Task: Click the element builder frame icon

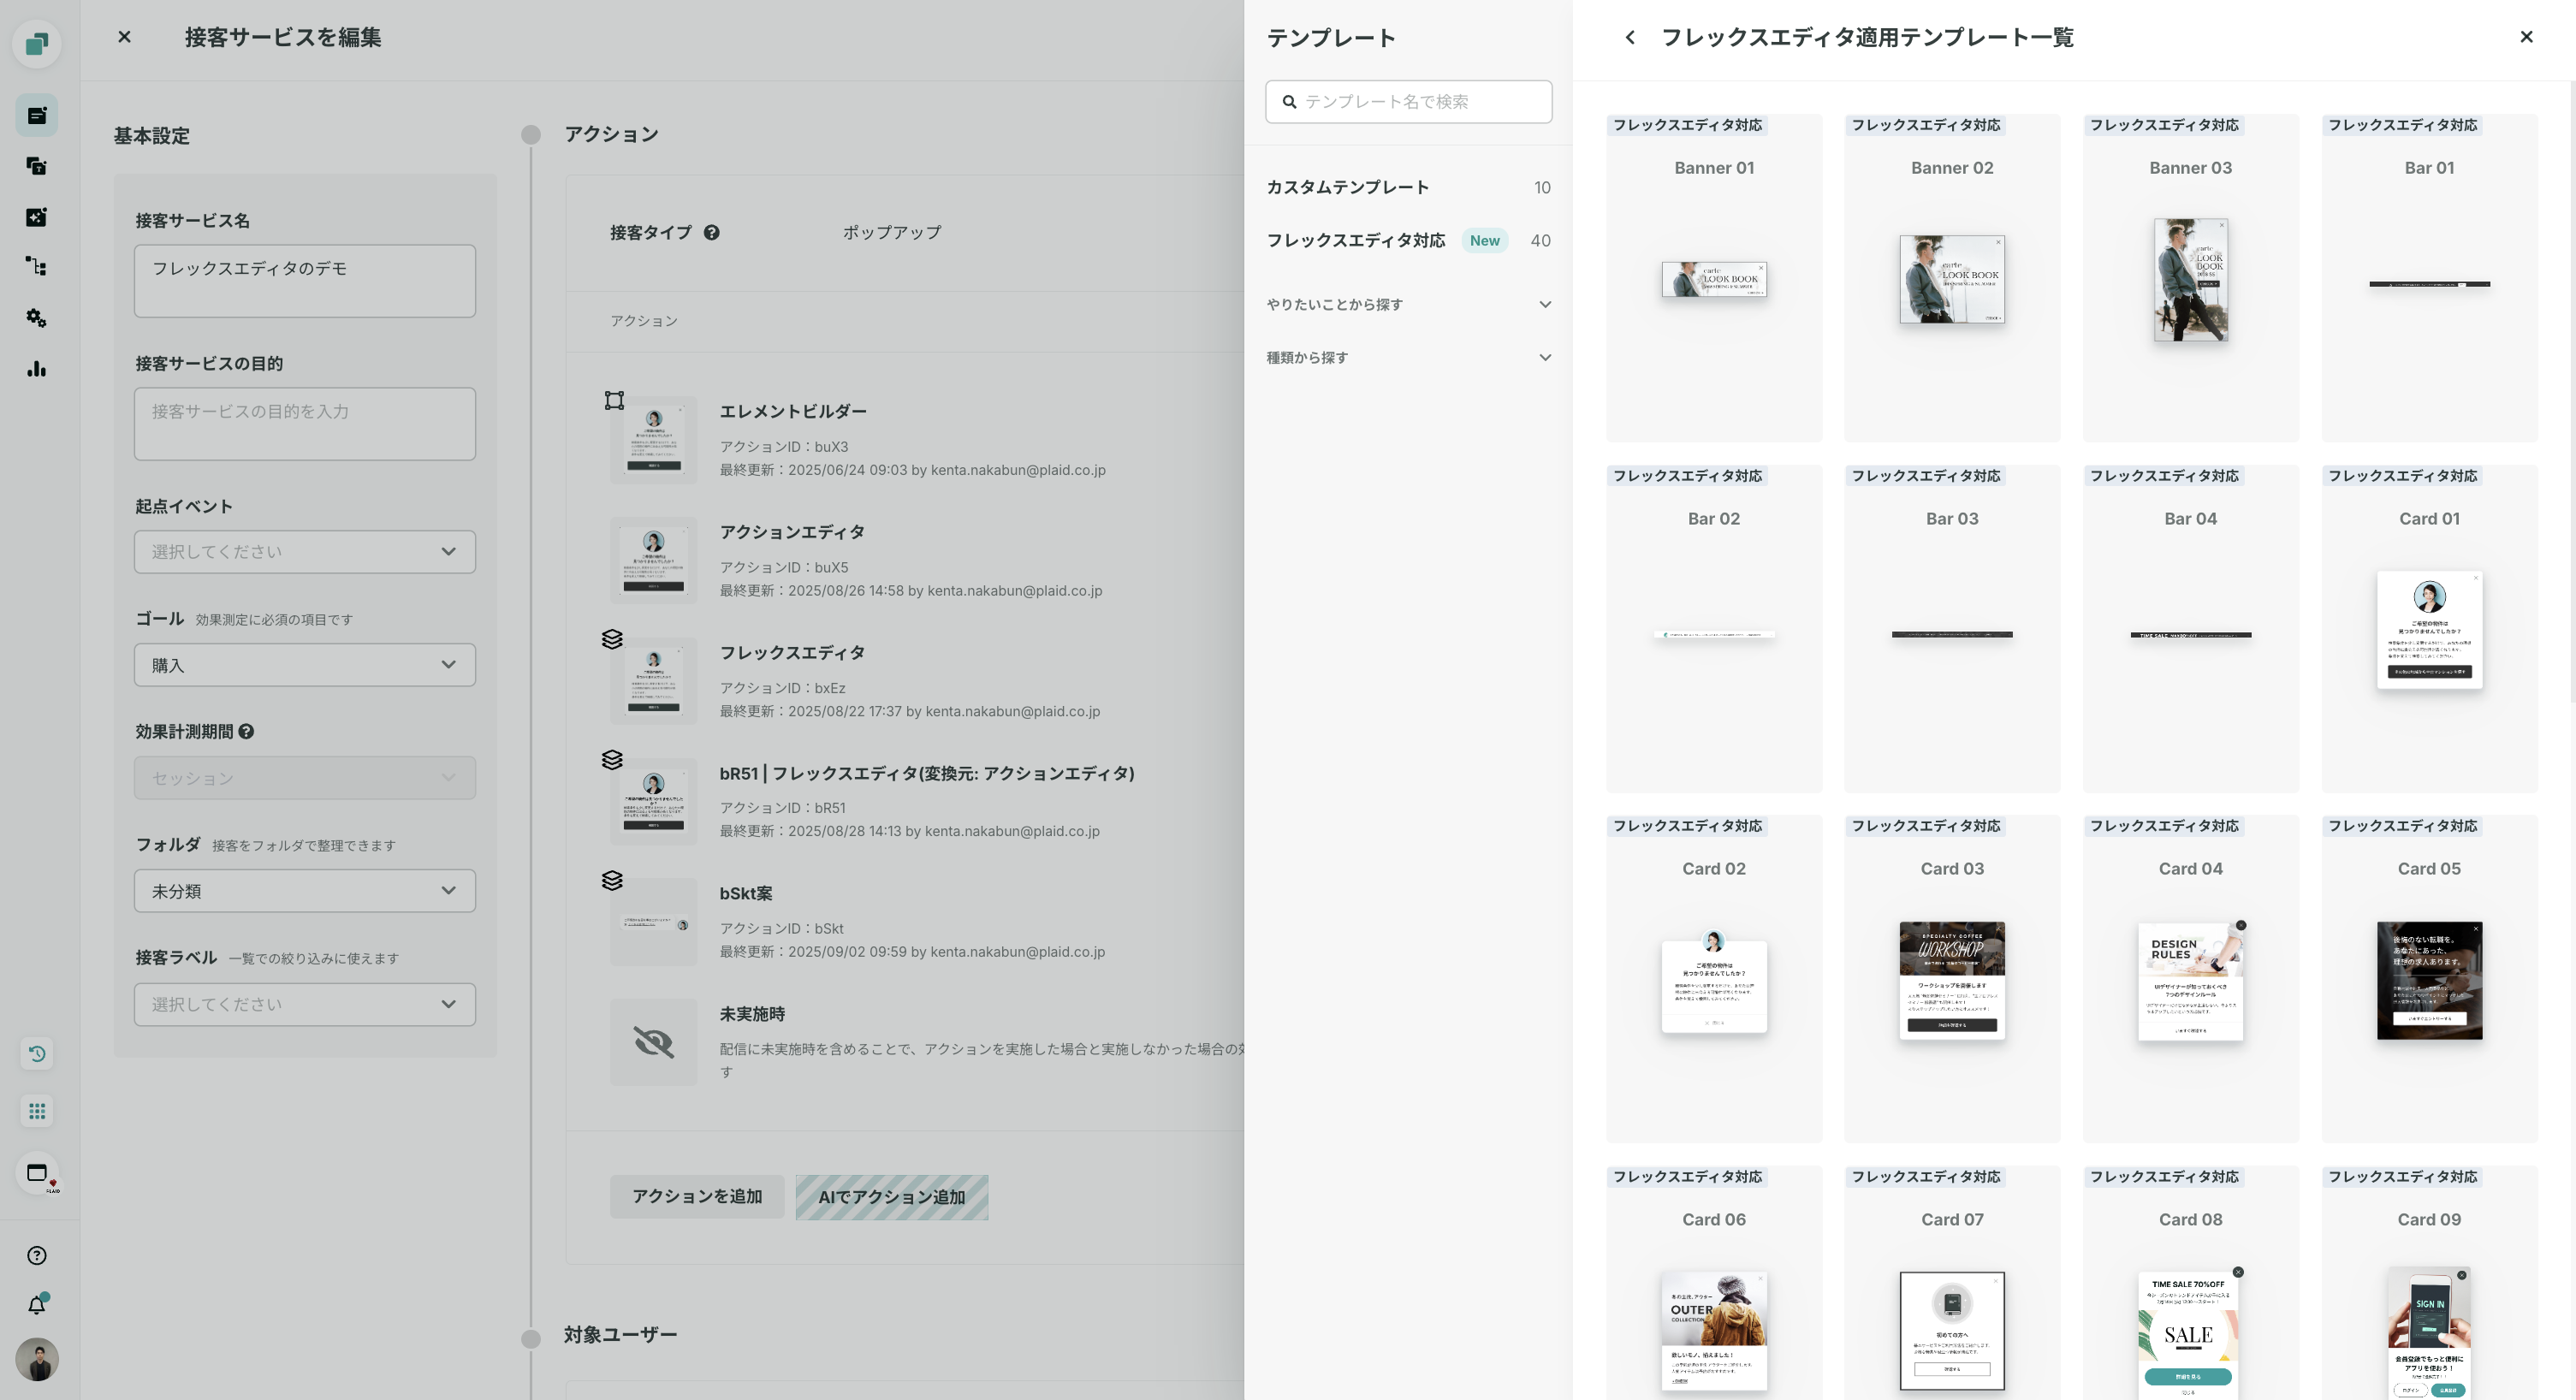Action: (614, 400)
